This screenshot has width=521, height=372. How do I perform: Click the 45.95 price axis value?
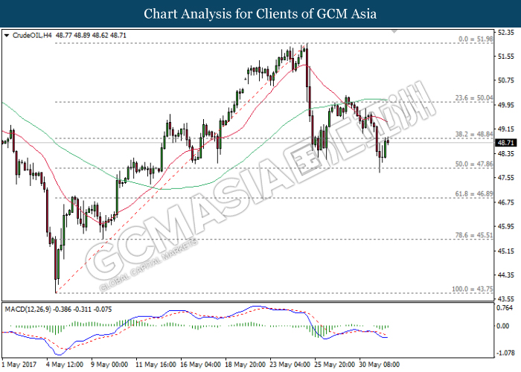(505, 226)
